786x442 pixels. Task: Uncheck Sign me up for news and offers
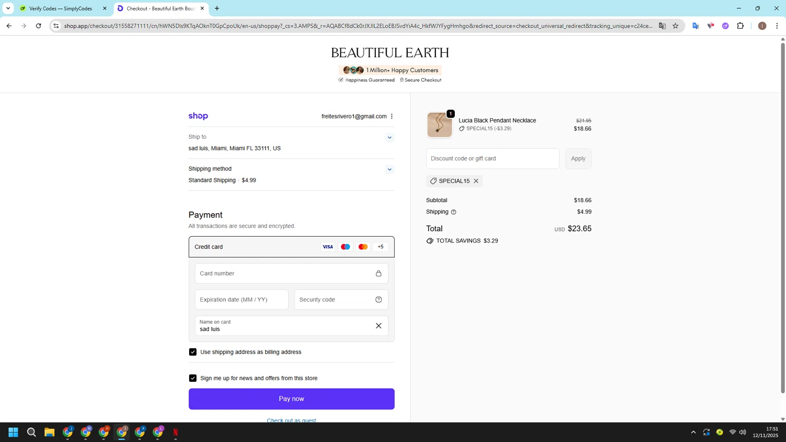point(193,378)
